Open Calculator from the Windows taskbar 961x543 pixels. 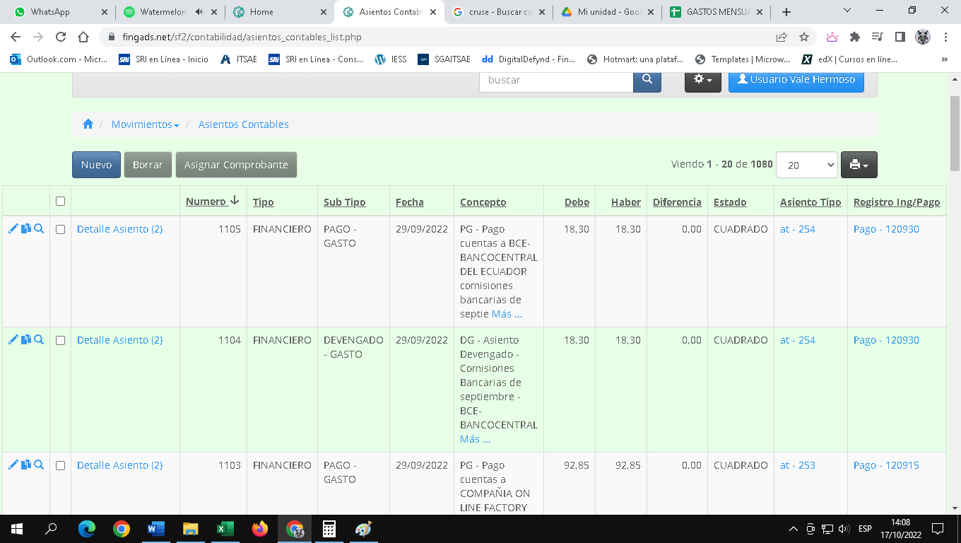(x=329, y=529)
